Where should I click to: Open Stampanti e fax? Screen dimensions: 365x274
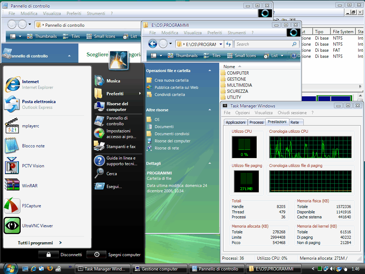[115, 147]
